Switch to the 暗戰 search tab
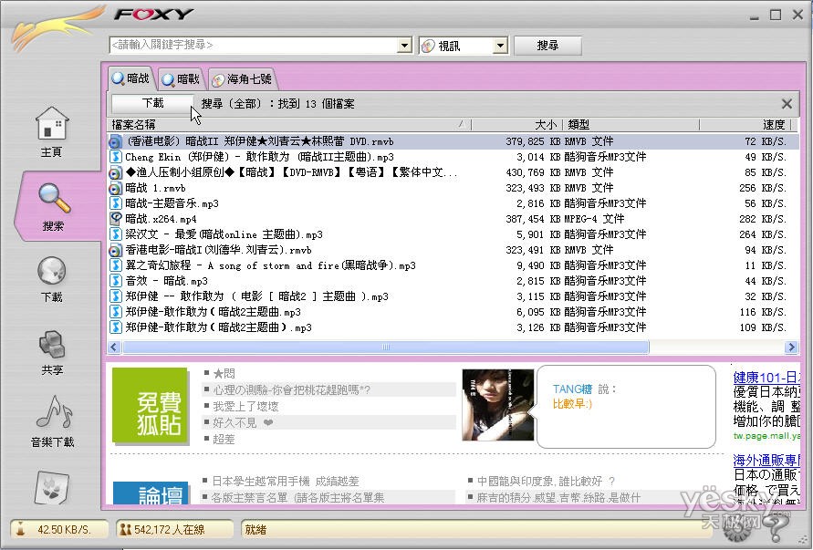813x550 pixels. (181, 79)
